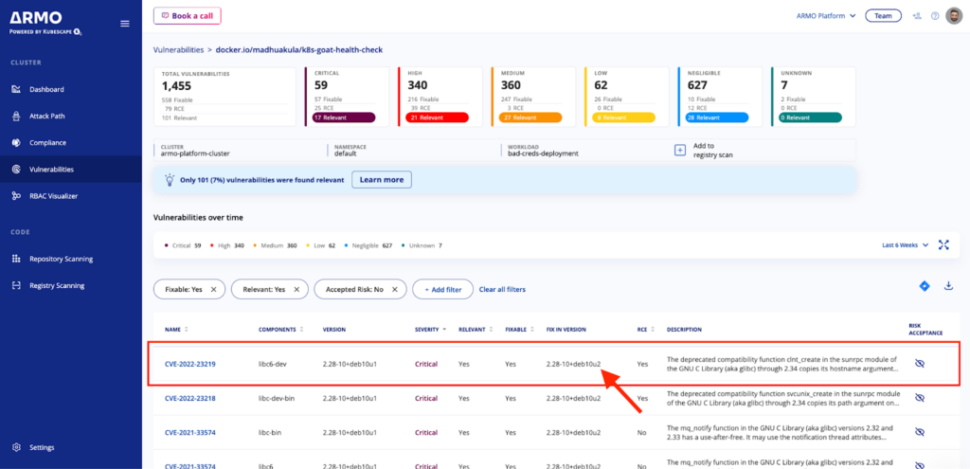Sort by SEVERITY column
This screenshot has height=469, width=970.
tap(431, 330)
